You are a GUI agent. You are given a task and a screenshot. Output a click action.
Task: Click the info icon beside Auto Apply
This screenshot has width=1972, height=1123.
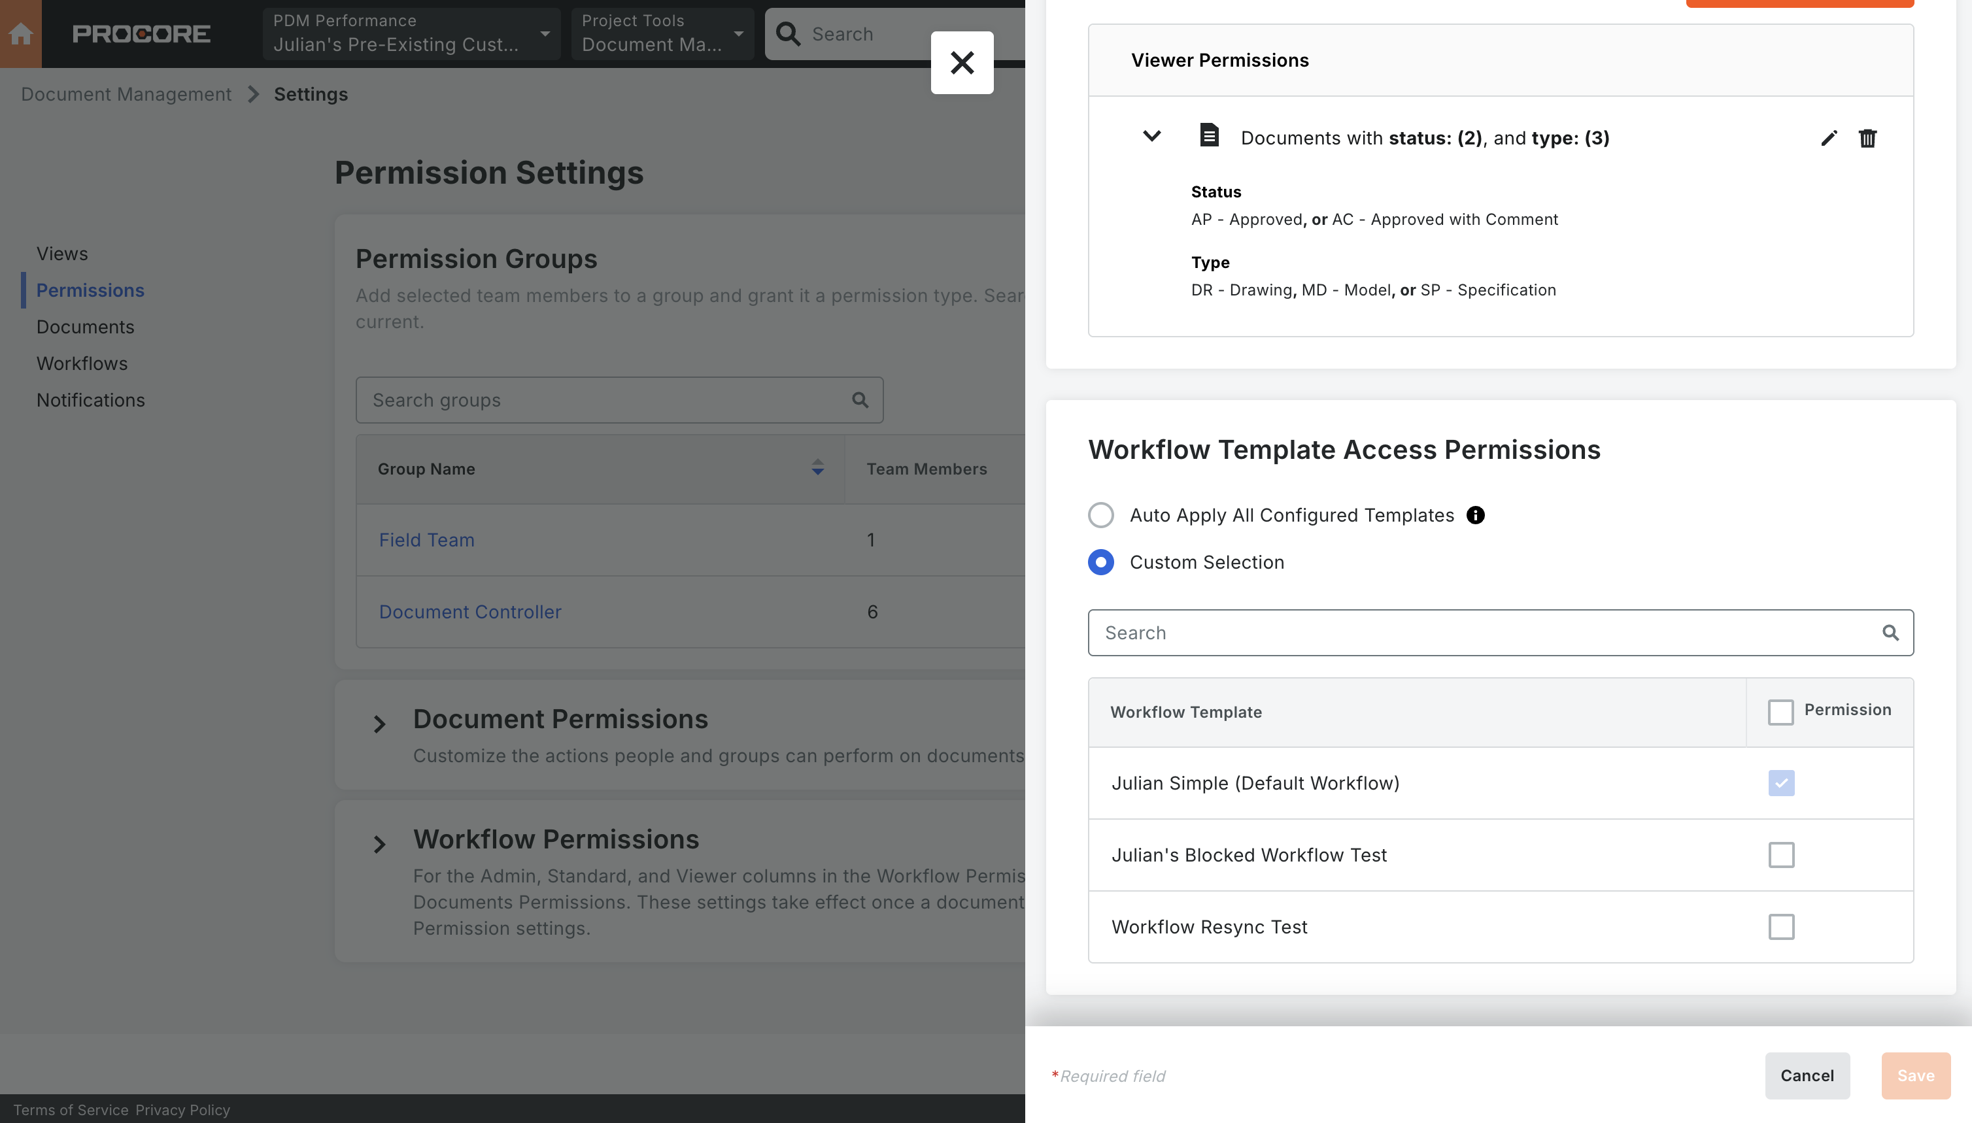(1475, 515)
